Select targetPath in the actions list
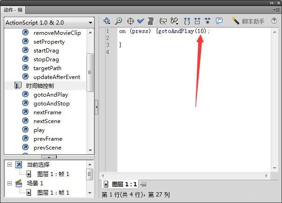The image size is (282, 203). (x=47, y=68)
